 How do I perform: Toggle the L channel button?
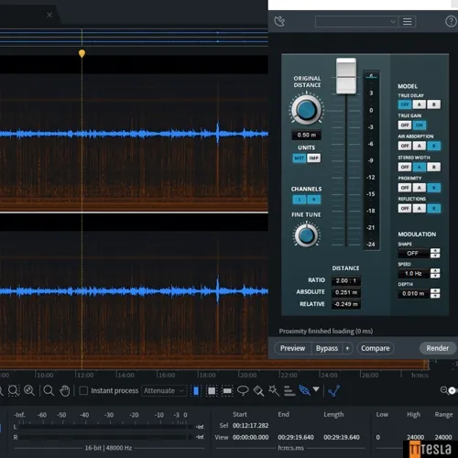300,200
